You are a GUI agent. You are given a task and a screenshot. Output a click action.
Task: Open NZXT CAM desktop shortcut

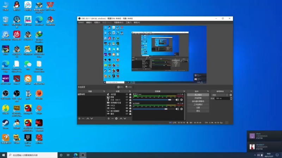pyautogui.click(x=6, y=80)
